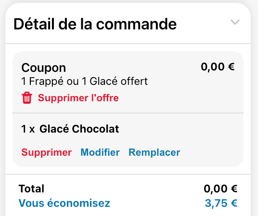Click the divider line under the coupon offer
Screen dimensions: 258x216
coord(128,113)
